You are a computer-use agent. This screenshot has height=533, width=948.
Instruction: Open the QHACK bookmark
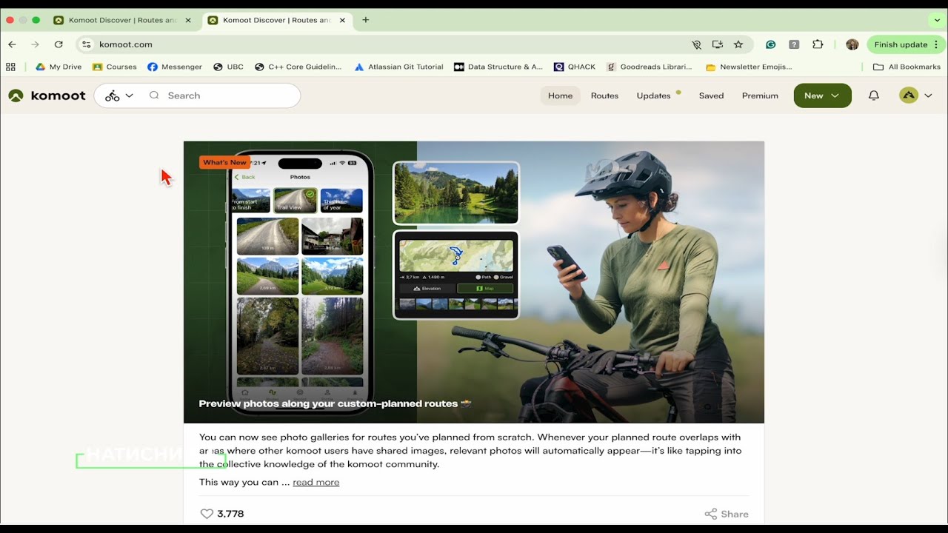pos(575,67)
